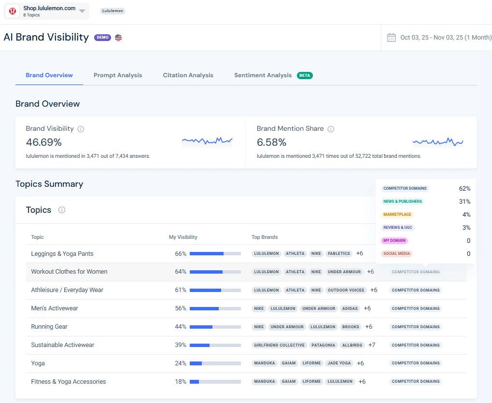This screenshot has height=403, width=492.
Task: Open the Men's Activewear topic
Action: click(x=55, y=308)
